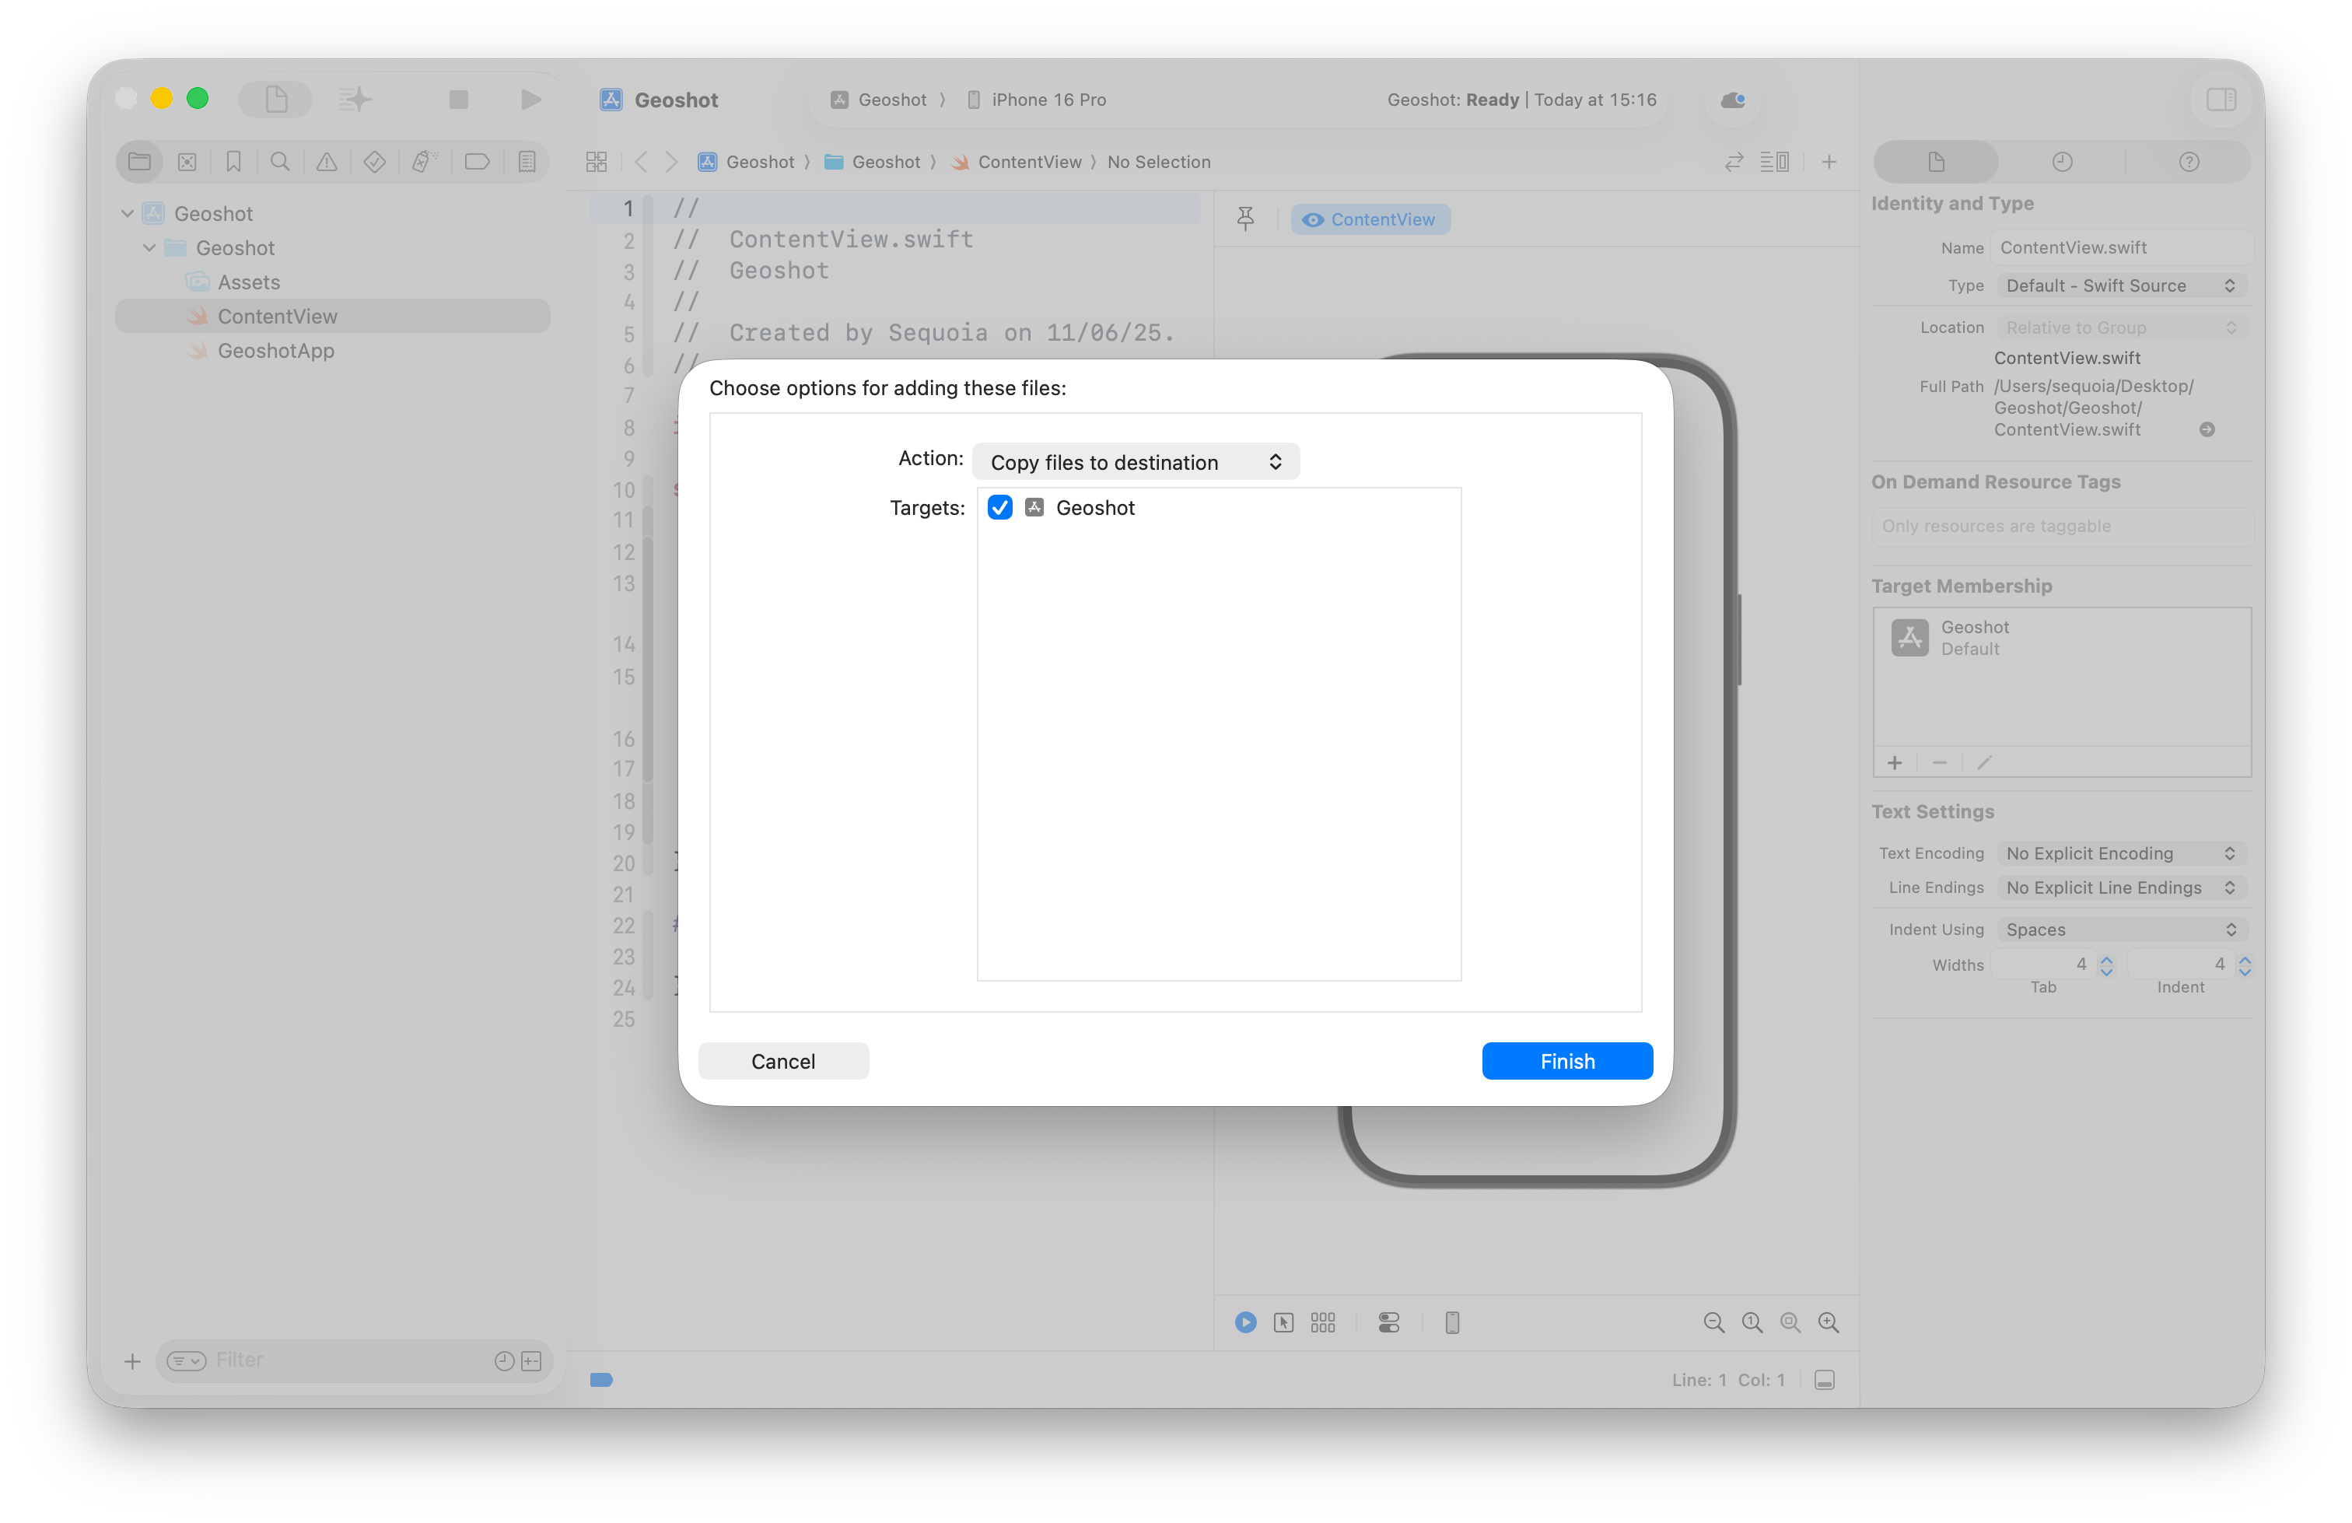The width and height of the screenshot is (2352, 1523).
Task: Click the Cancel button
Action: click(x=782, y=1060)
